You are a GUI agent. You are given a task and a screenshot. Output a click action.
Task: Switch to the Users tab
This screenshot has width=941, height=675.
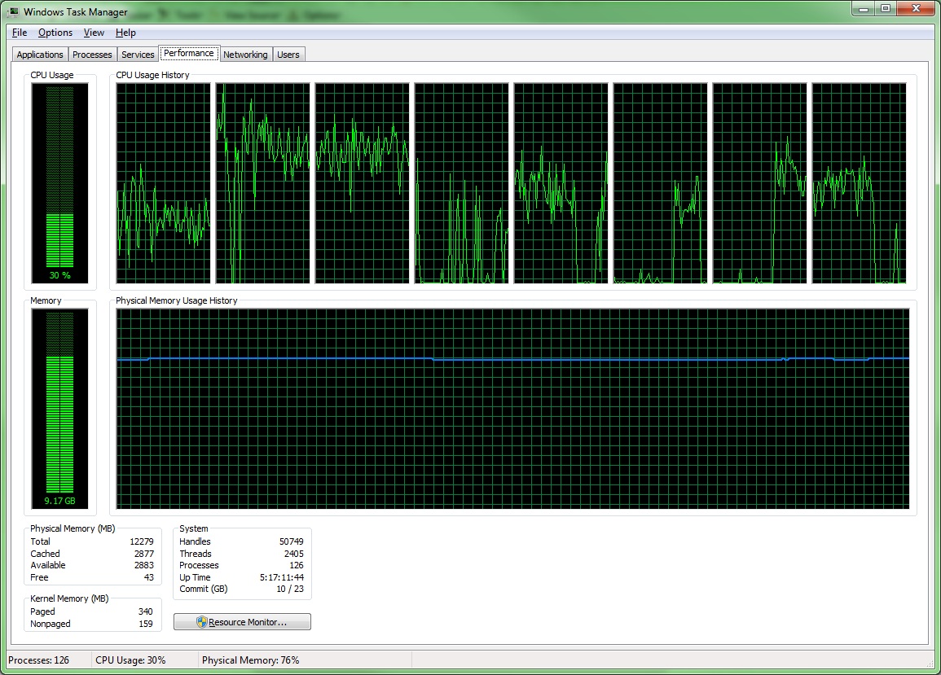click(288, 55)
